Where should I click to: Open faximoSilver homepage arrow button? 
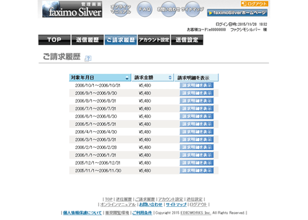(237, 13)
